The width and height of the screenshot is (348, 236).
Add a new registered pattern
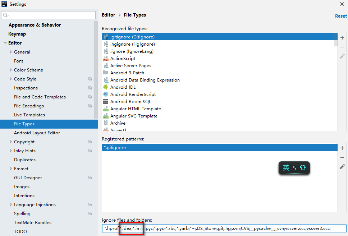coord(342,148)
